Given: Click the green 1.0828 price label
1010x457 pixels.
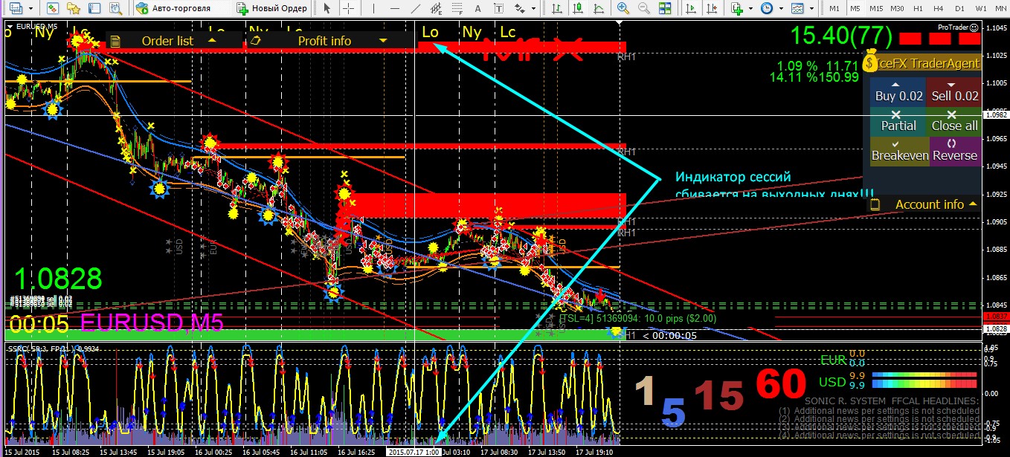Looking at the screenshot, I should click(x=58, y=279).
